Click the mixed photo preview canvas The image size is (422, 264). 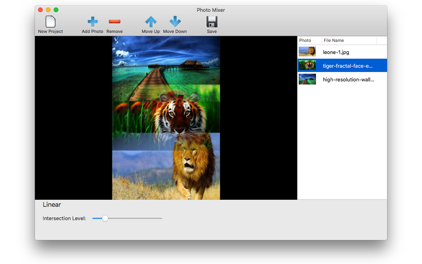(166, 118)
